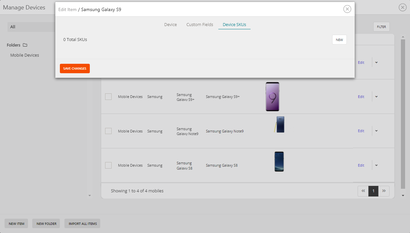Click the Samsung Galaxy S8 phone image
This screenshot has width=410, height=233.
click(279, 162)
